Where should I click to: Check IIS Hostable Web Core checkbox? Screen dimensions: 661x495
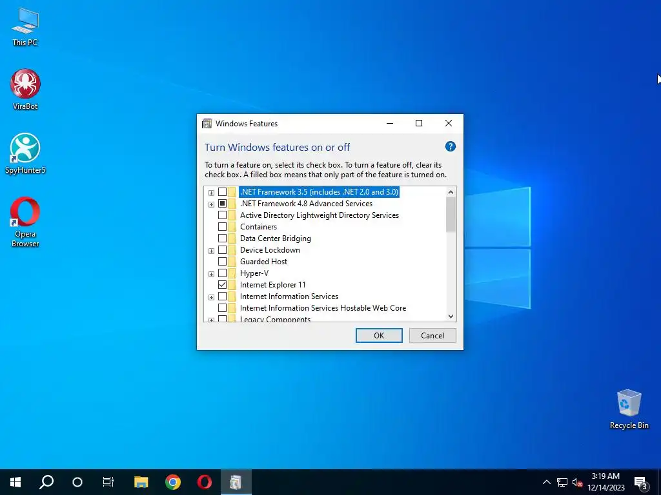point(222,308)
